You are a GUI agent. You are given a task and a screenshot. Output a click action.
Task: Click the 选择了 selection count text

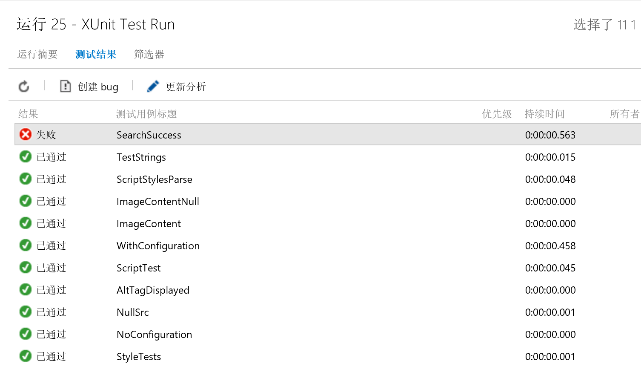point(605,25)
